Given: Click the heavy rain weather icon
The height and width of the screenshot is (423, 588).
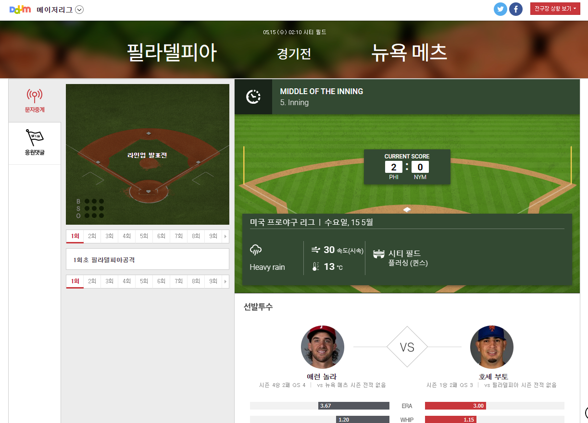Looking at the screenshot, I should click(x=255, y=250).
